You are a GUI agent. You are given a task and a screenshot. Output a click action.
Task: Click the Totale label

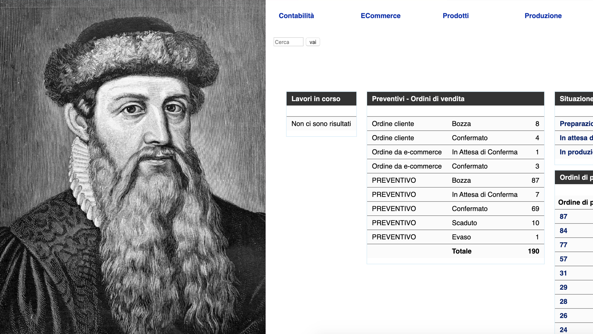pos(461,251)
